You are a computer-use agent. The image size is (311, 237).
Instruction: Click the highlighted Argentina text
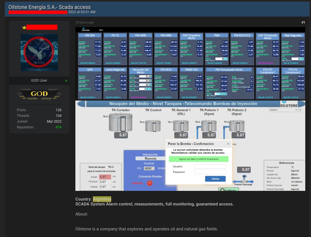click(x=102, y=199)
